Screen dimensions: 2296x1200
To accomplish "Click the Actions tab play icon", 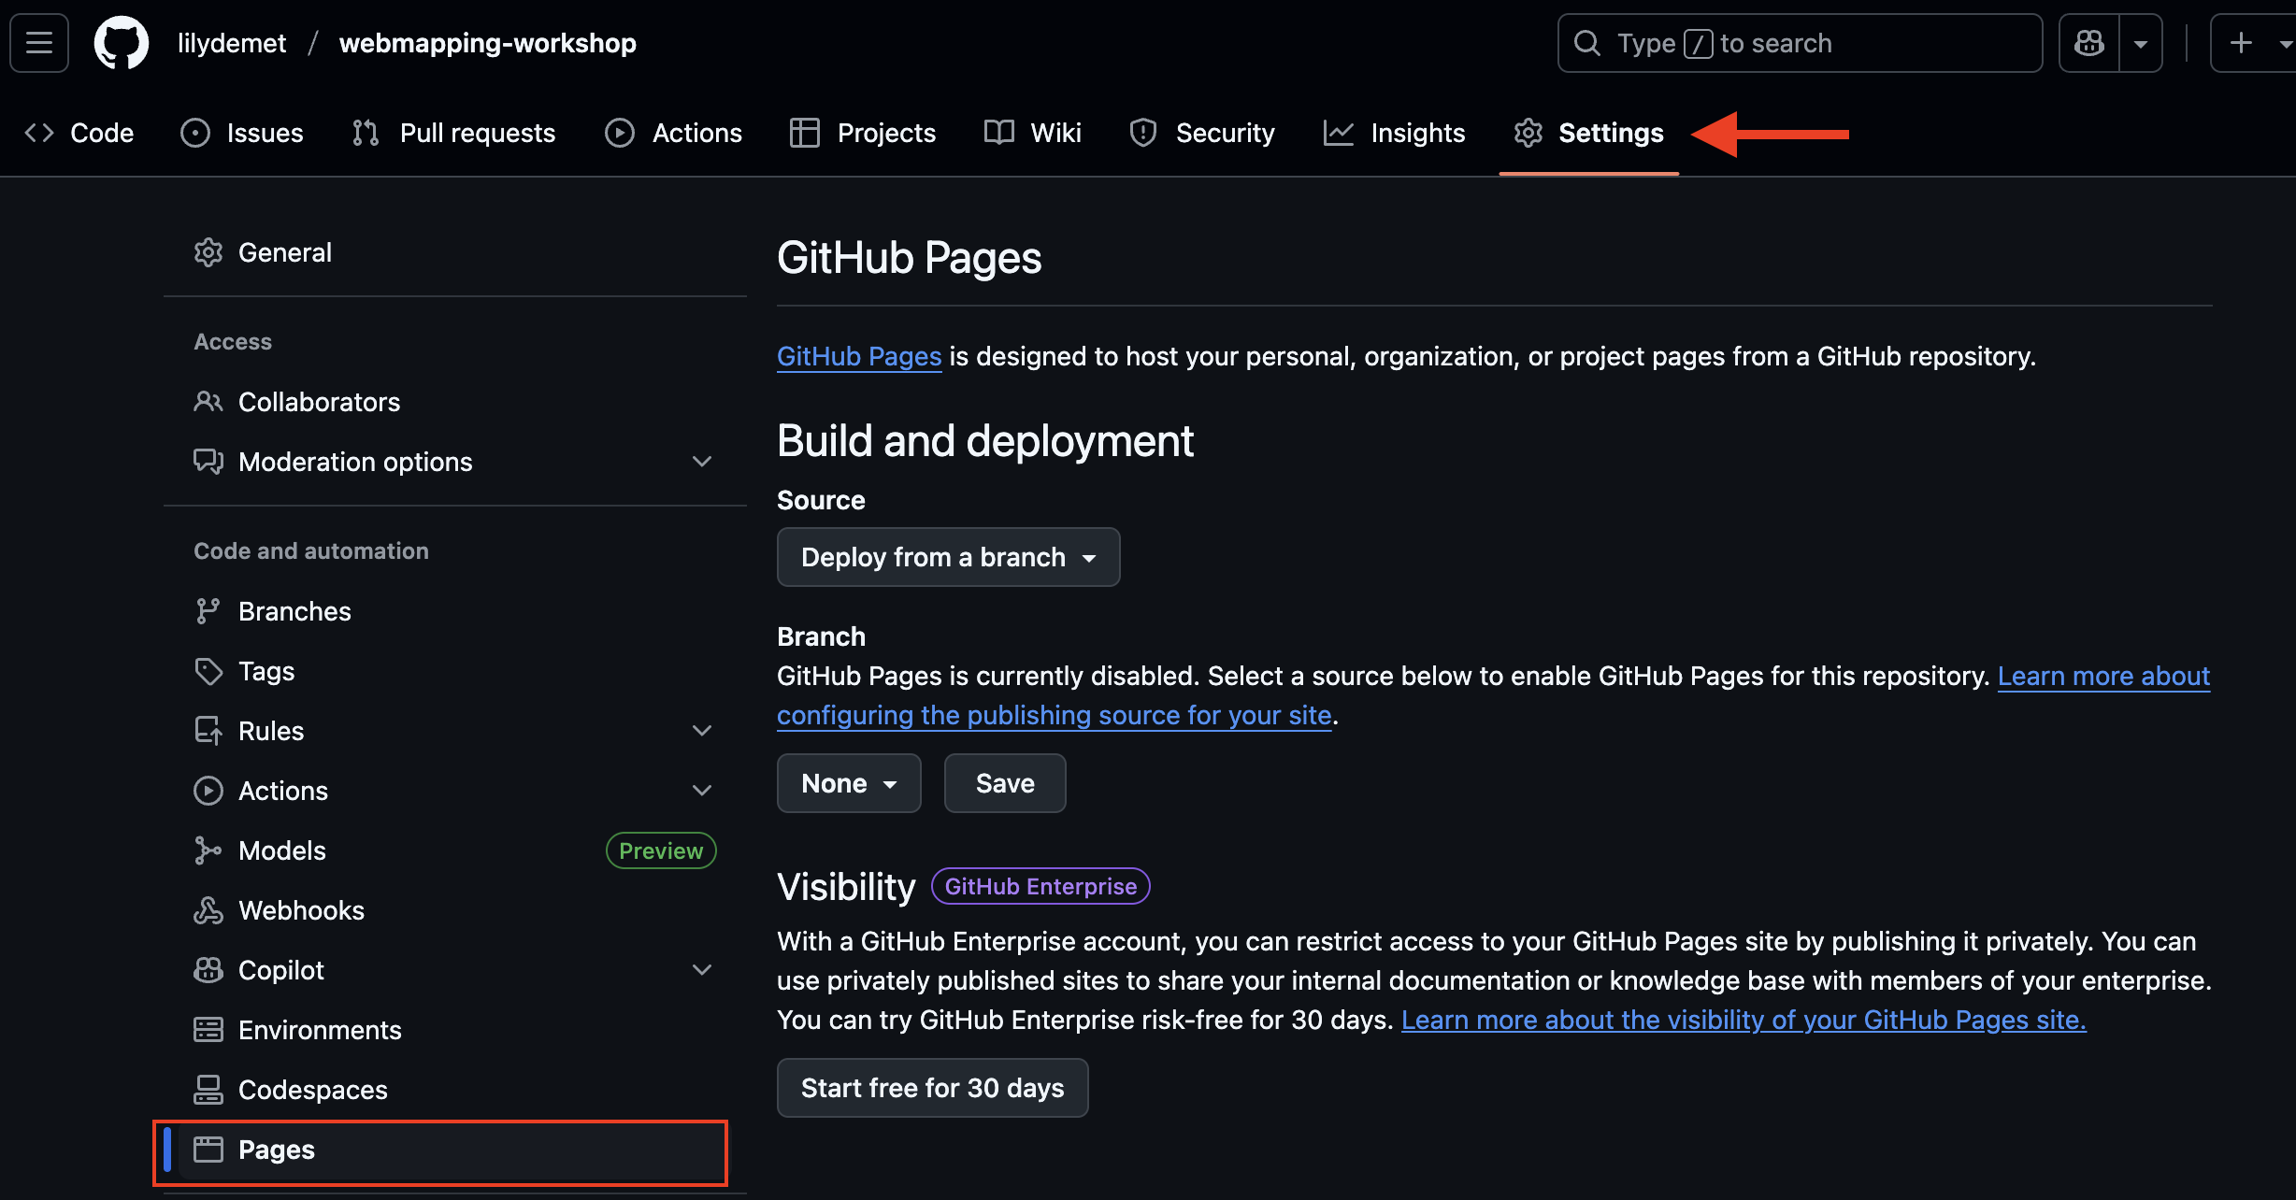I will (620, 133).
